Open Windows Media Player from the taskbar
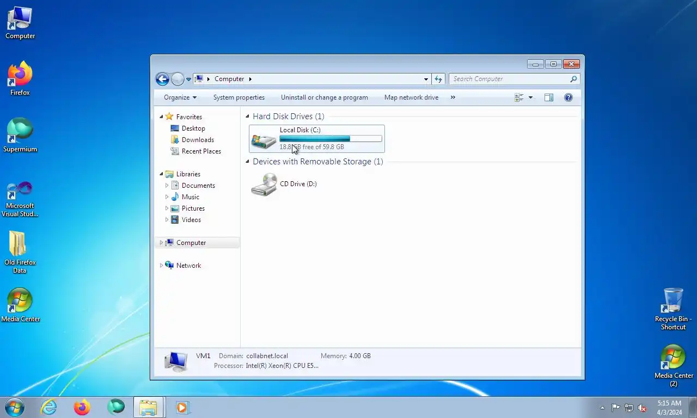 tap(182, 407)
